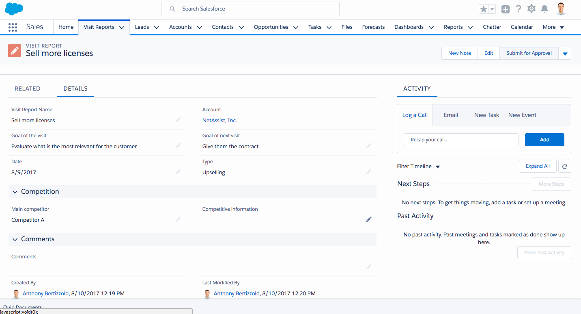Click the Salesforce cloud logo
This screenshot has height=314, width=581.
point(14,8)
